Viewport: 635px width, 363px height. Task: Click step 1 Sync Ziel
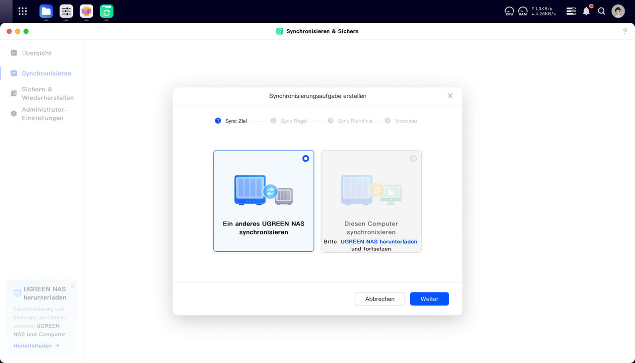point(231,121)
